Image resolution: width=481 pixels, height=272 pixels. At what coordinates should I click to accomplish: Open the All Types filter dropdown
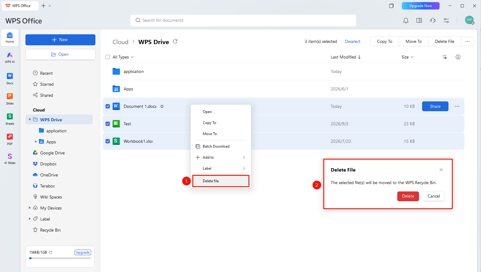tap(123, 57)
